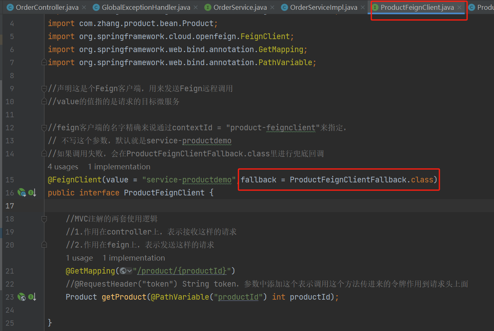Click the class icon on GlobalExceptionHandler.java tab
The image size is (494, 331).
click(96, 7)
